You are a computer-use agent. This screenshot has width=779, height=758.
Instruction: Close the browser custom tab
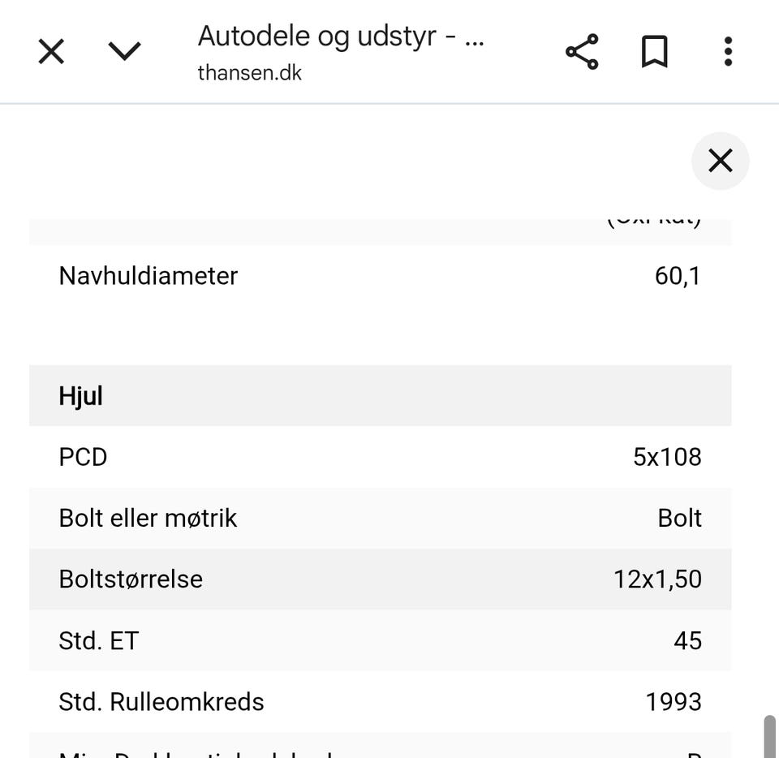click(51, 52)
